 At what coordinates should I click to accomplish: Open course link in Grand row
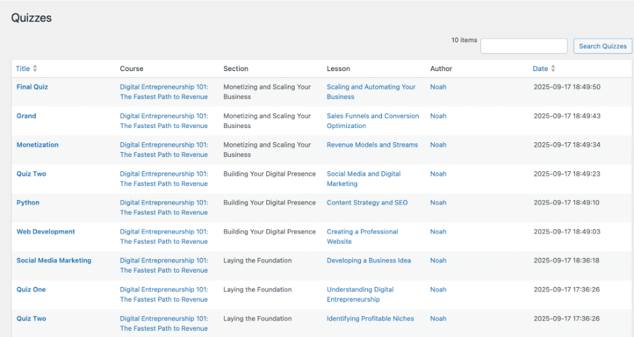tap(164, 121)
